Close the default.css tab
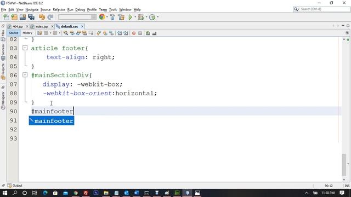Screen dimensions: 351x197 (x=82, y=26)
